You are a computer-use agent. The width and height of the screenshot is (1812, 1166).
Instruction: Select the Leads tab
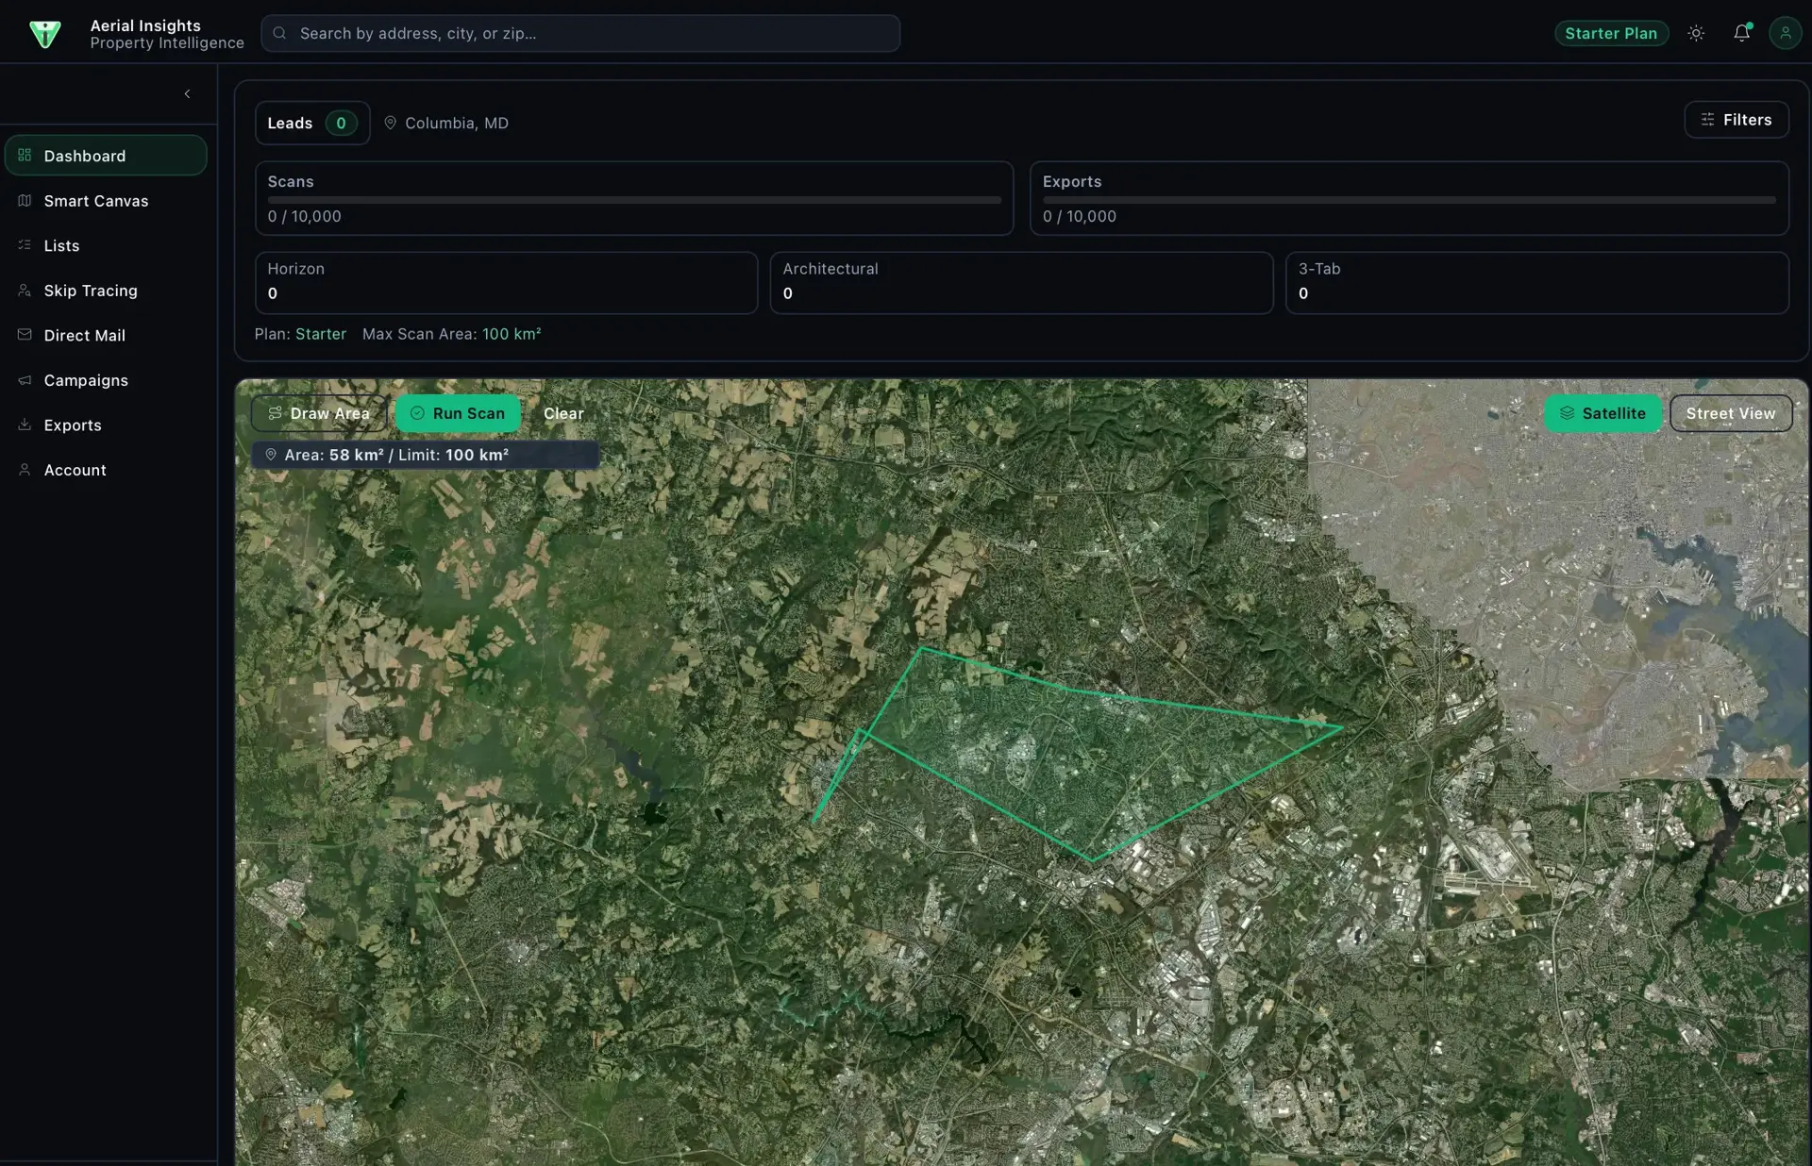pyautogui.click(x=312, y=123)
